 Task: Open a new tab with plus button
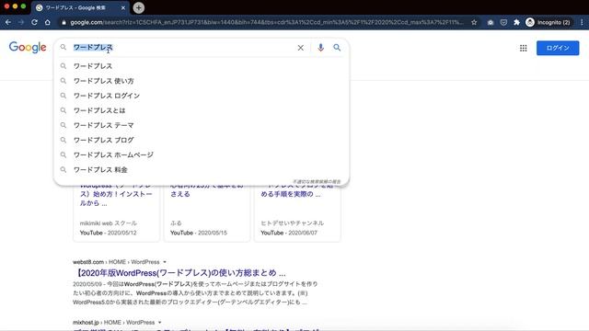pos(139,7)
